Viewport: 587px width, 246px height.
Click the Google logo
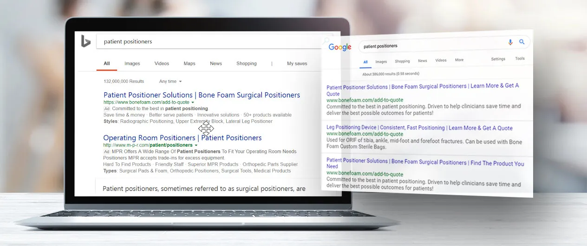pyautogui.click(x=340, y=47)
